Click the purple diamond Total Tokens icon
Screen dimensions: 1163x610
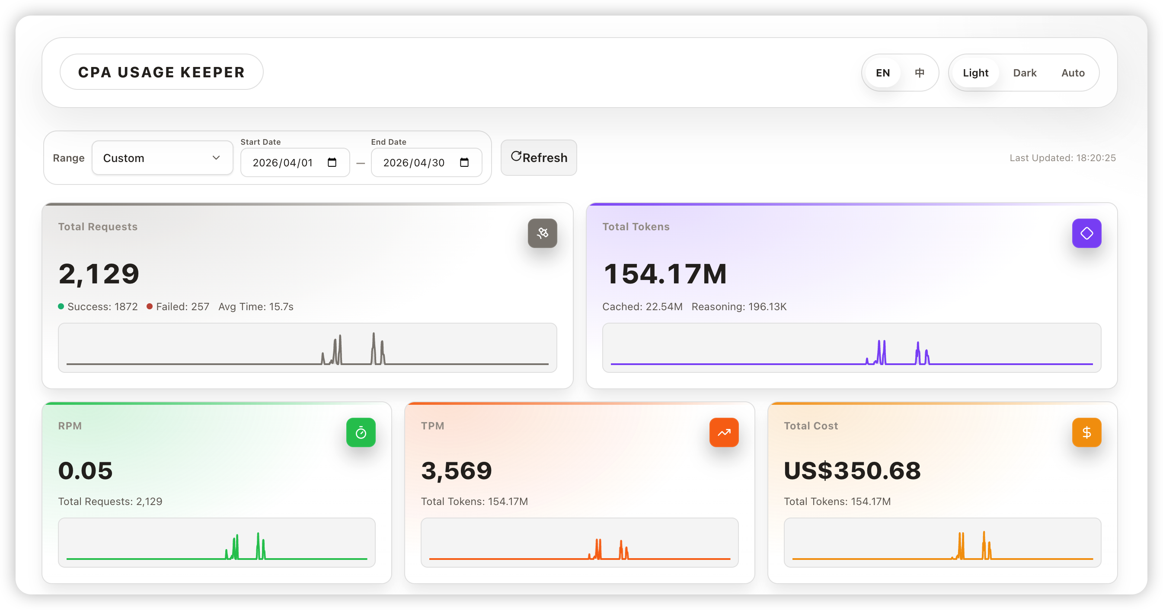tap(1086, 233)
